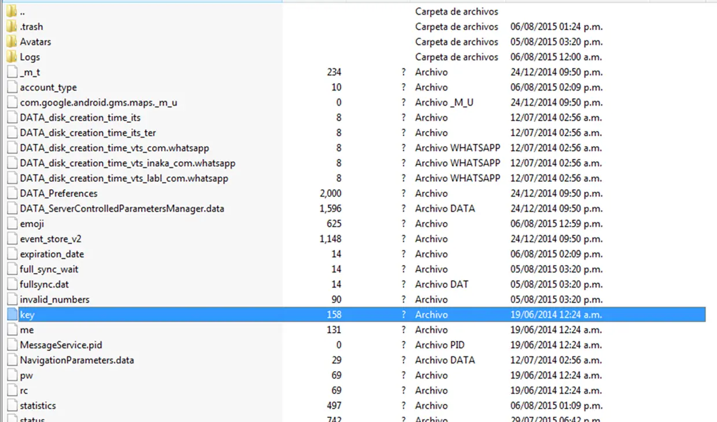Select 'DATA_ServerControlledParametersManager.data' file name
The height and width of the screenshot is (422, 717).
[x=122, y=208]
